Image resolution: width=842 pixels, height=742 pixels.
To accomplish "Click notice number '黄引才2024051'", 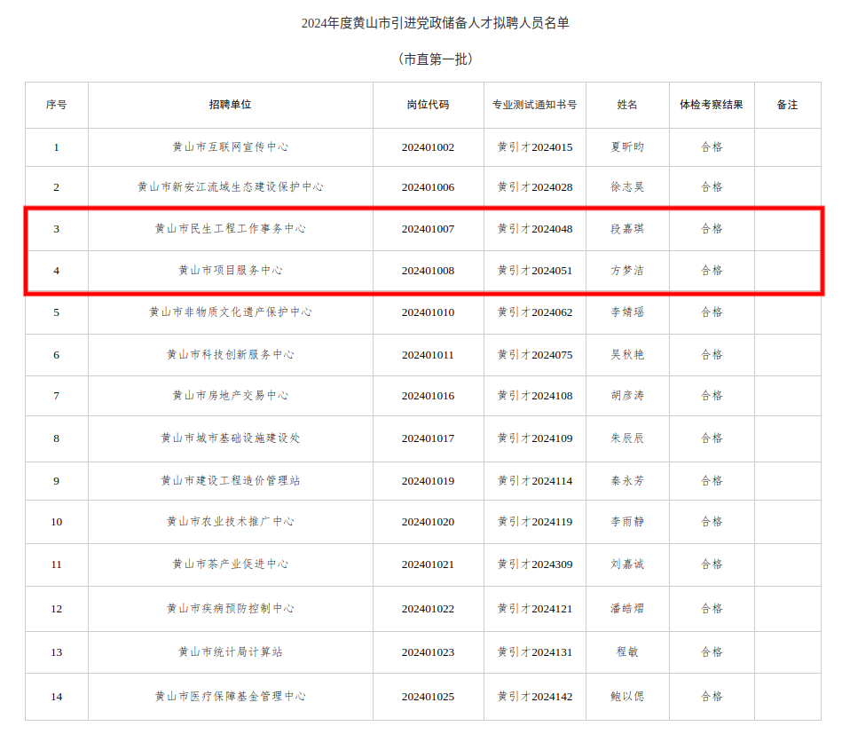I will pos(535,270).
